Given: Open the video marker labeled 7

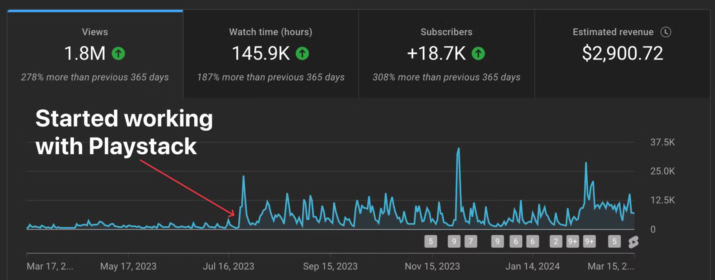Looking at the screenshot, I should [x=471, y=242].
